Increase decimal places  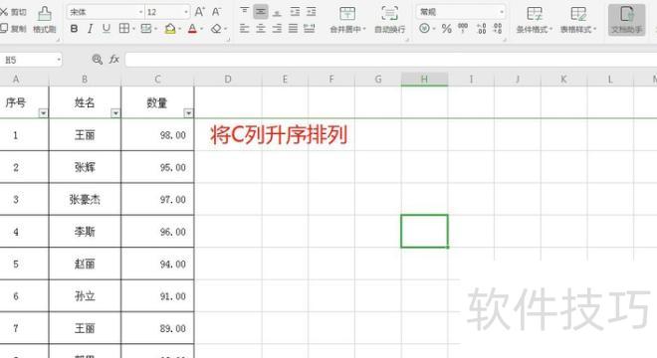point(482,29)
